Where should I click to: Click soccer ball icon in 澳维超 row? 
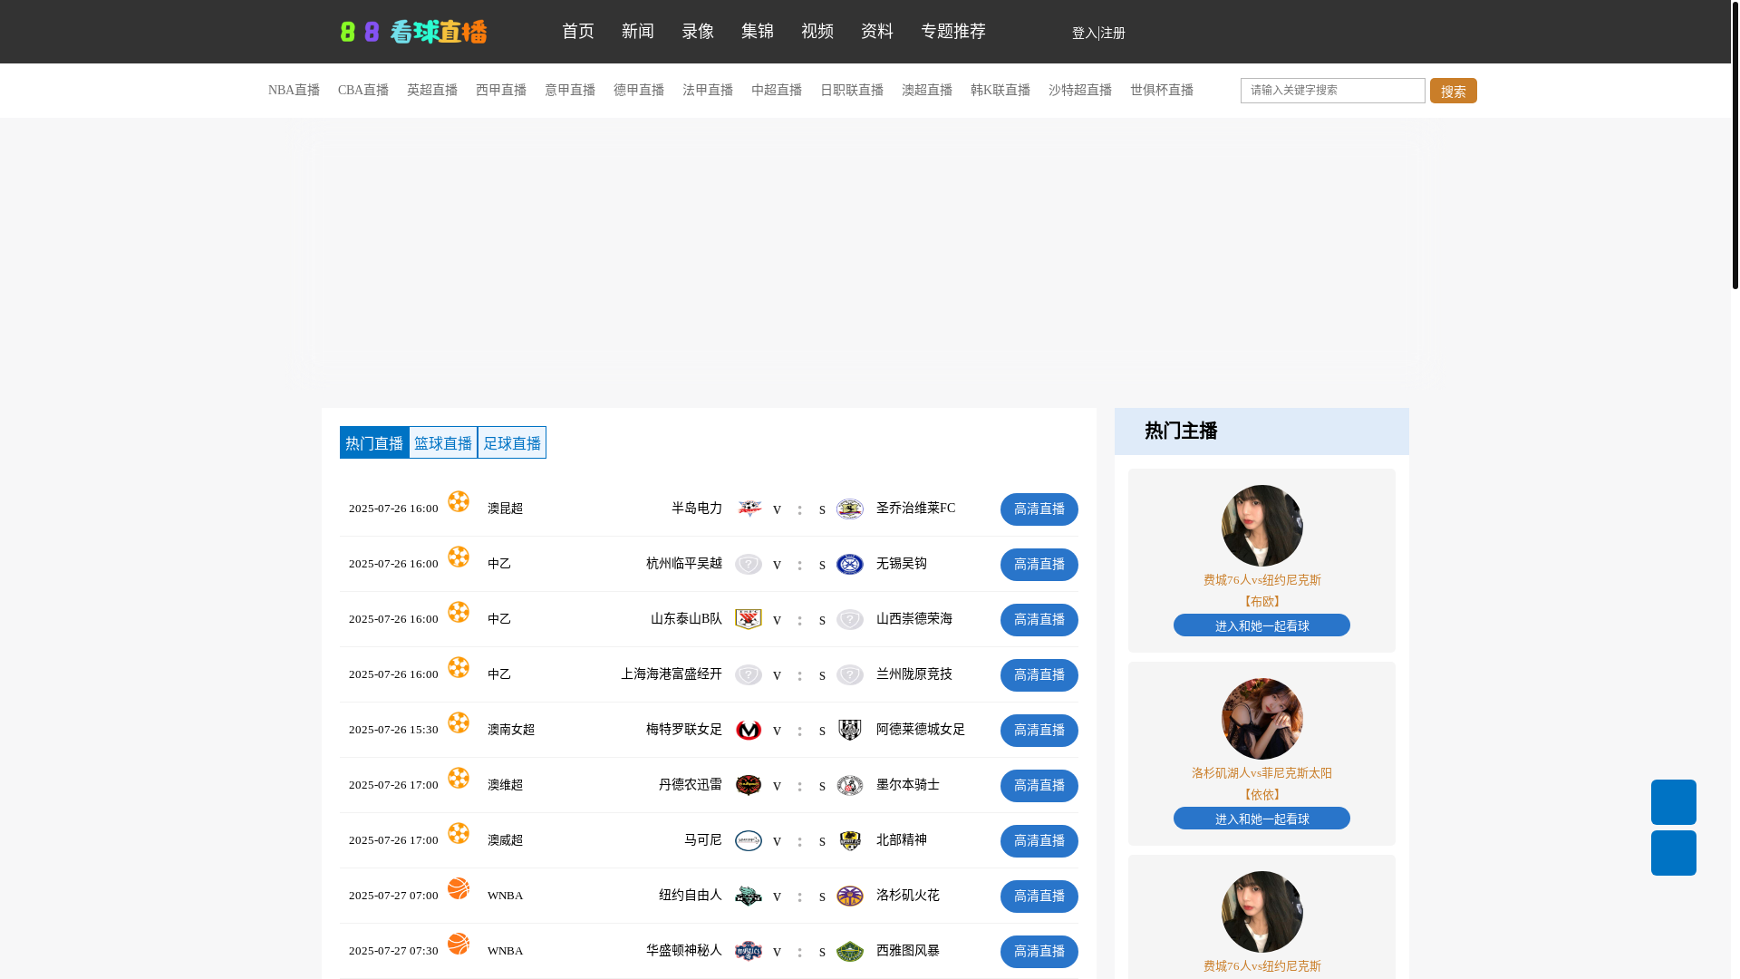tap(459, 778)
